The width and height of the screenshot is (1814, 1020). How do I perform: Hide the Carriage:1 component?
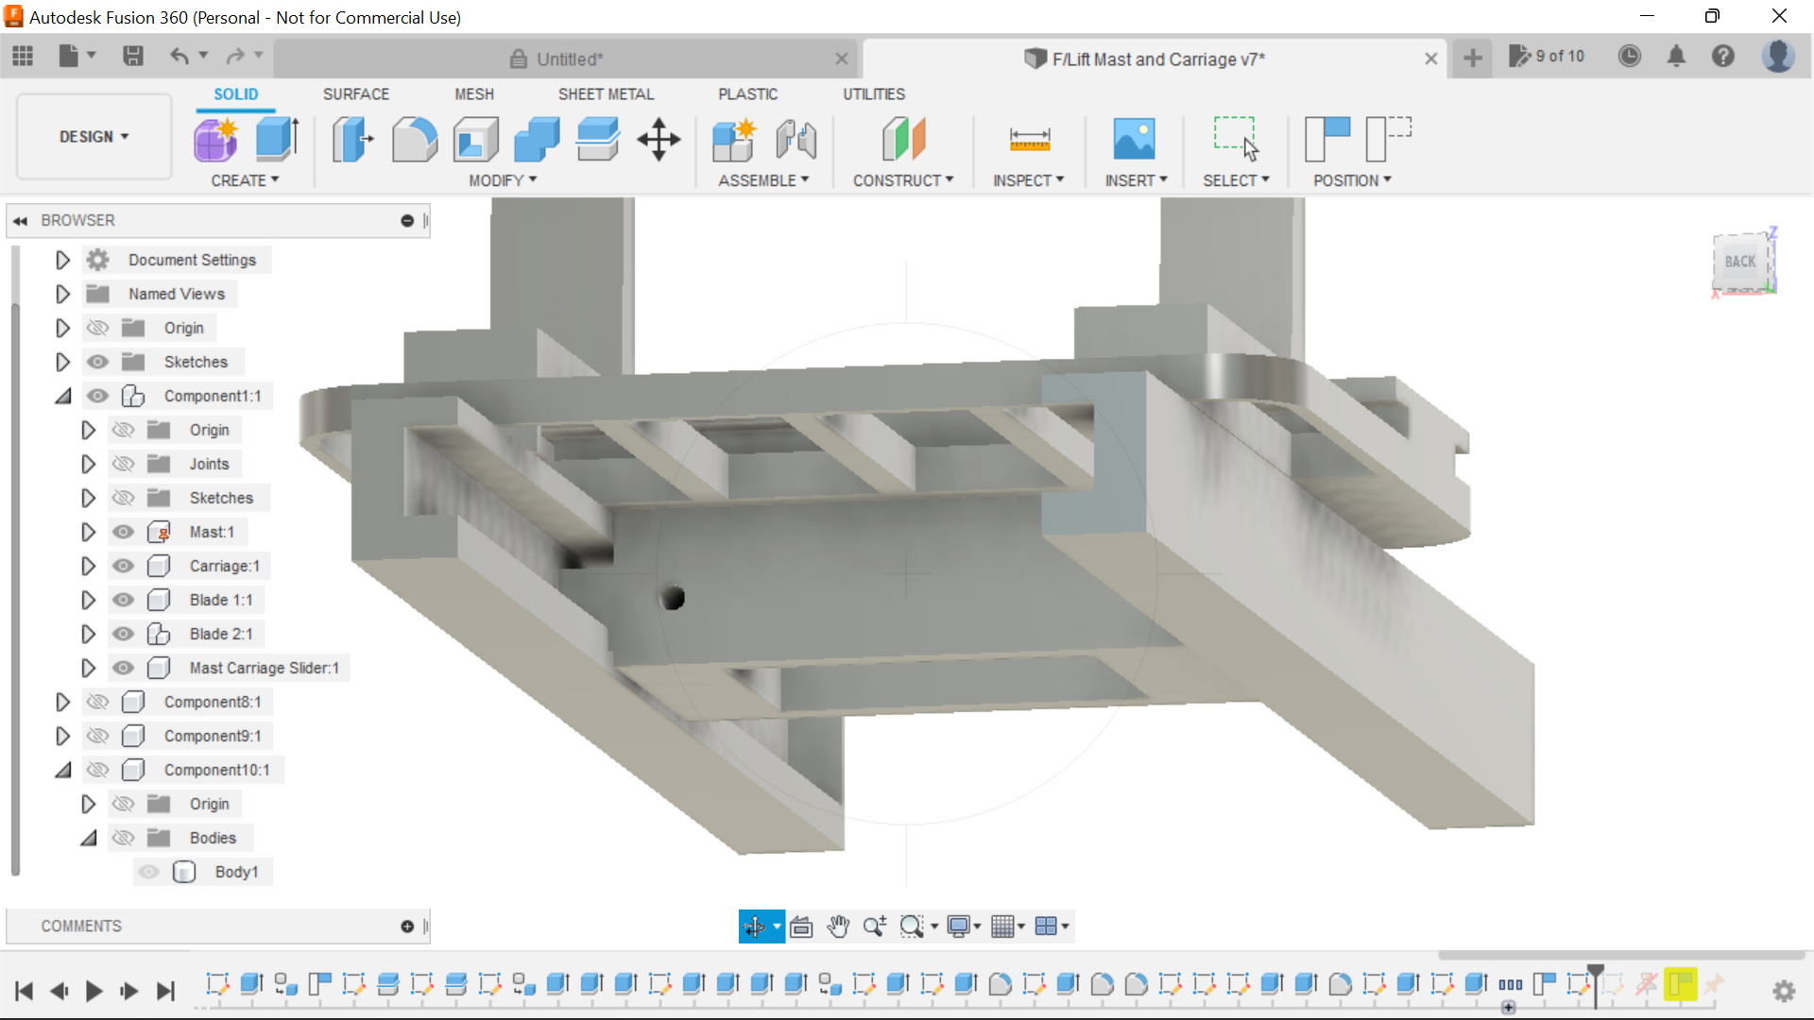[x=124, y=566]
